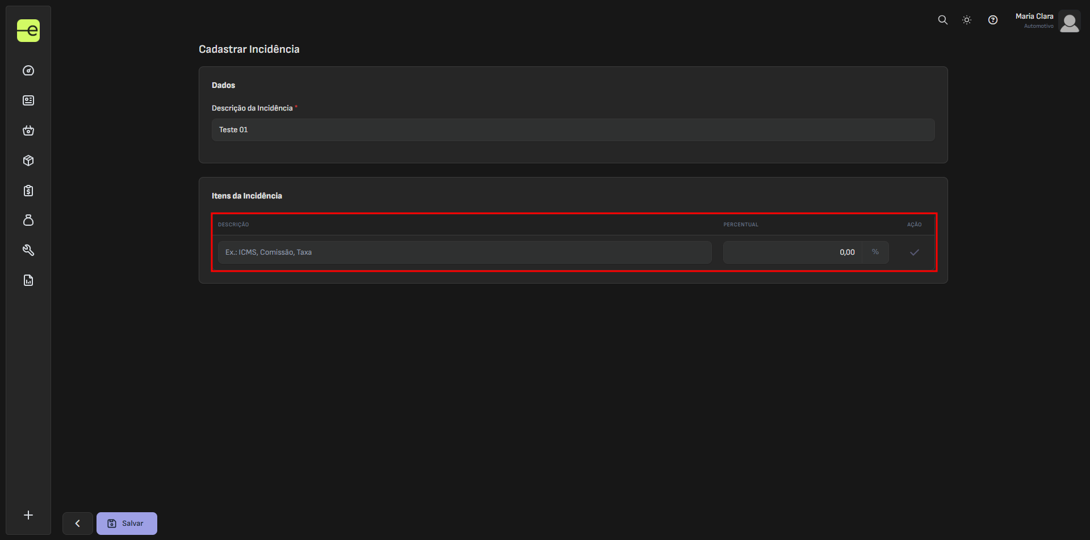Click the back arrow button
Viewport: 1090px width, 540px height.
pos(78,524)
